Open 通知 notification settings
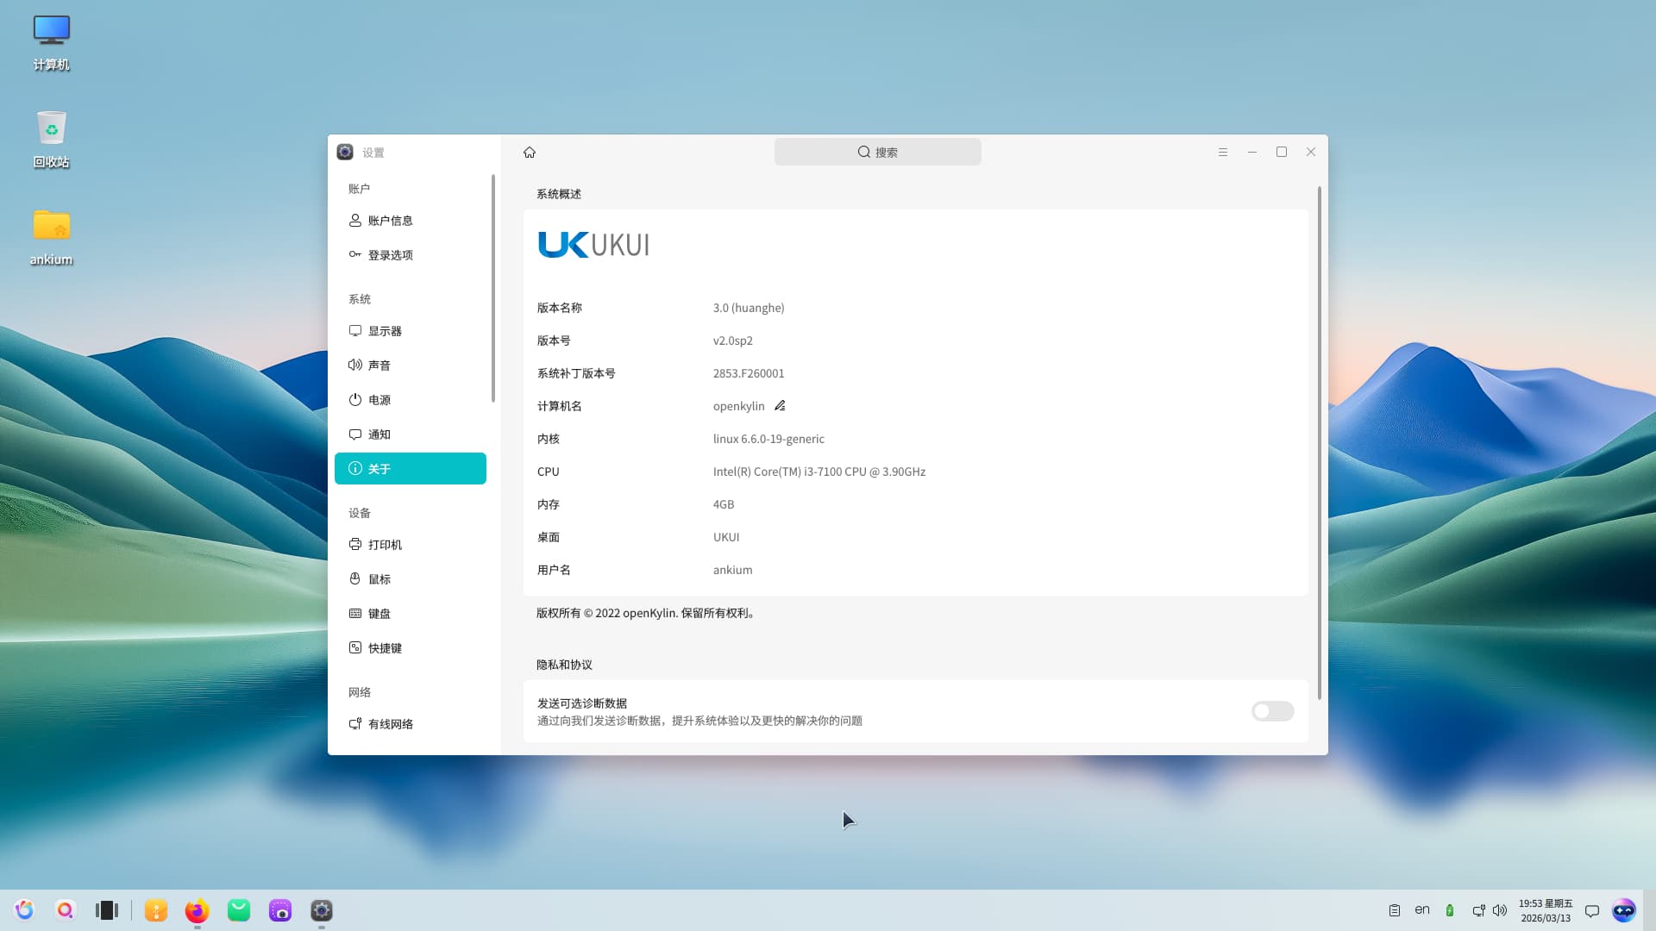The width and height of the screenshot is (1656, 931). pyautogui.click(x=379, y=434)
